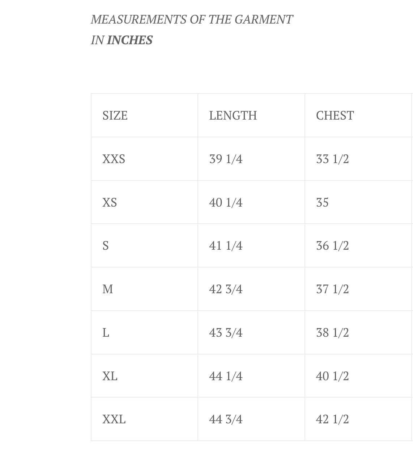The image size is (413, 469).
Task: Select the L size row label
Action: point(106,333)
